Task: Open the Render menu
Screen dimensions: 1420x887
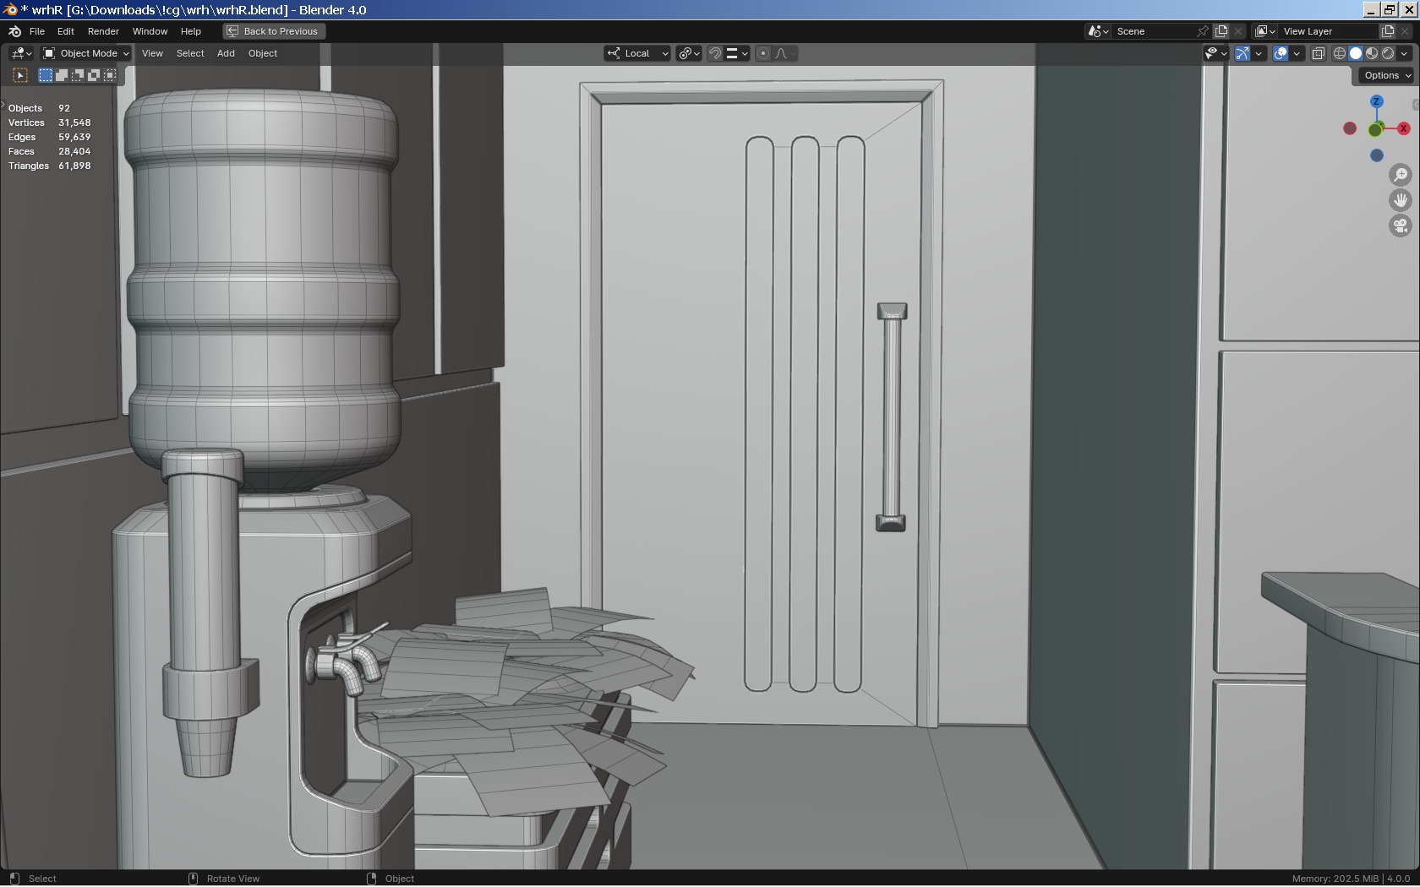Action: click(104, 31)
